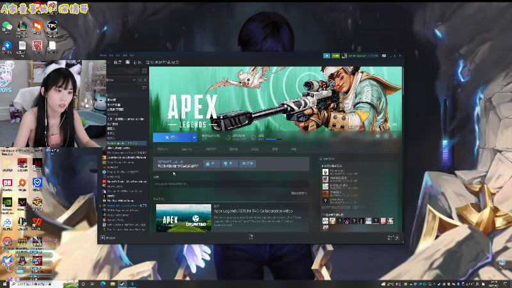Select 'The Past Within Demo' in library
This screenshot has width=512, height=288.
[120, 201]
